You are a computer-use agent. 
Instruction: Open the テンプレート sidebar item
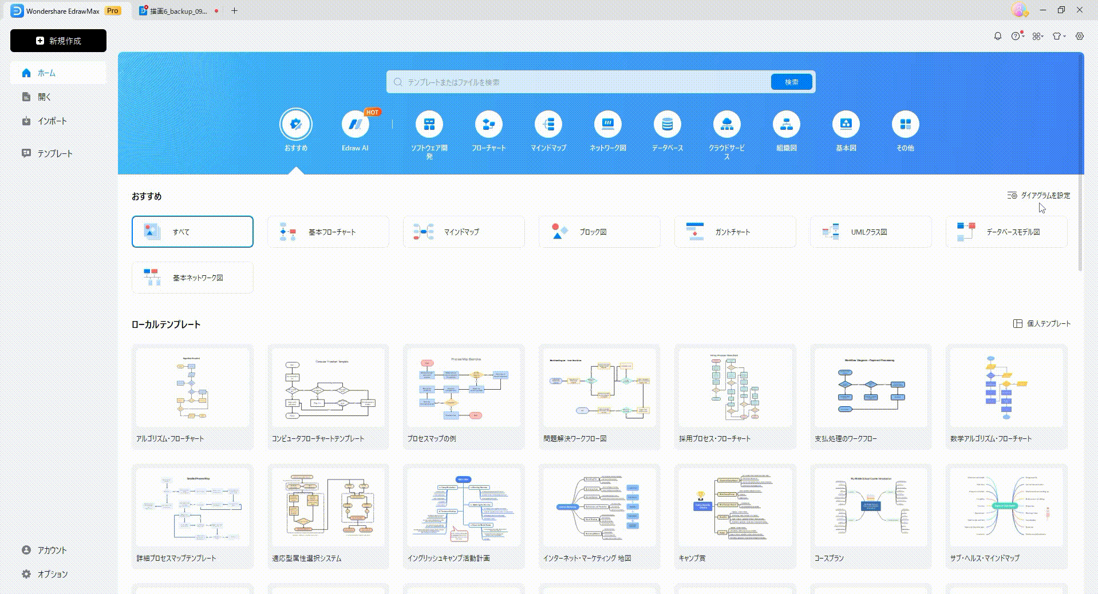tap(55, 153)
